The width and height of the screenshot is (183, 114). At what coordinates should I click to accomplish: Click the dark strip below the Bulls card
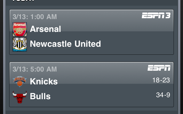(x=91, y=111)
